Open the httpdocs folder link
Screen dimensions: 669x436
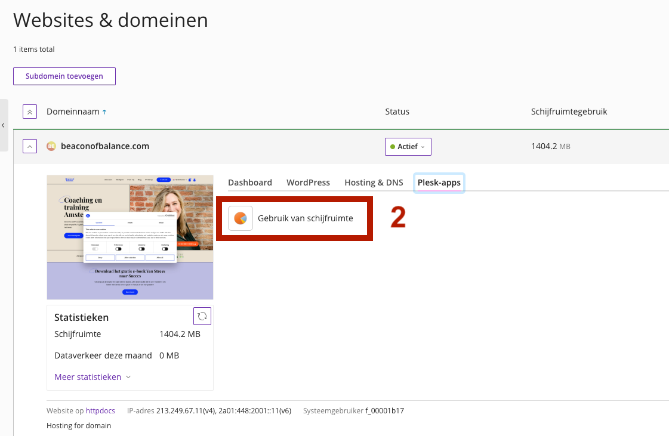100,411
